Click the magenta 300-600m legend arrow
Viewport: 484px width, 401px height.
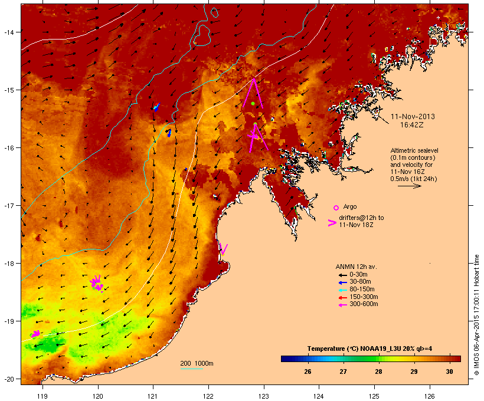tap(342, 305)
